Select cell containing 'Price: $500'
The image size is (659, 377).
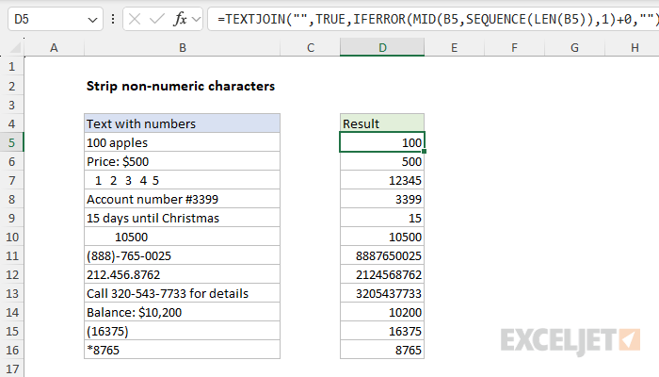click(x=182, y=161)
